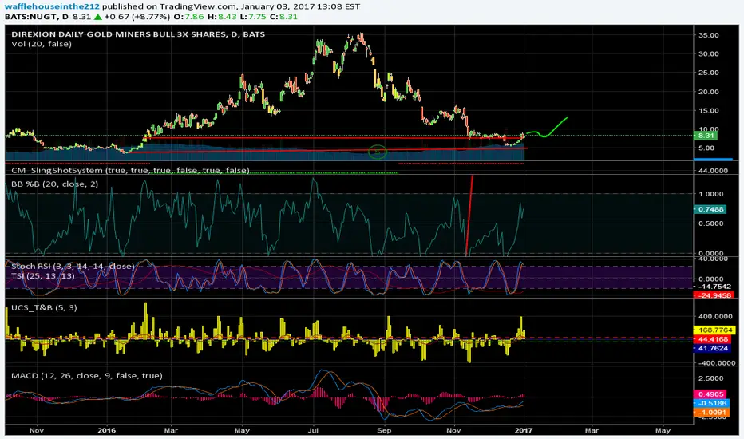Click the Nov label just before 2017

[x=453, y=430]
